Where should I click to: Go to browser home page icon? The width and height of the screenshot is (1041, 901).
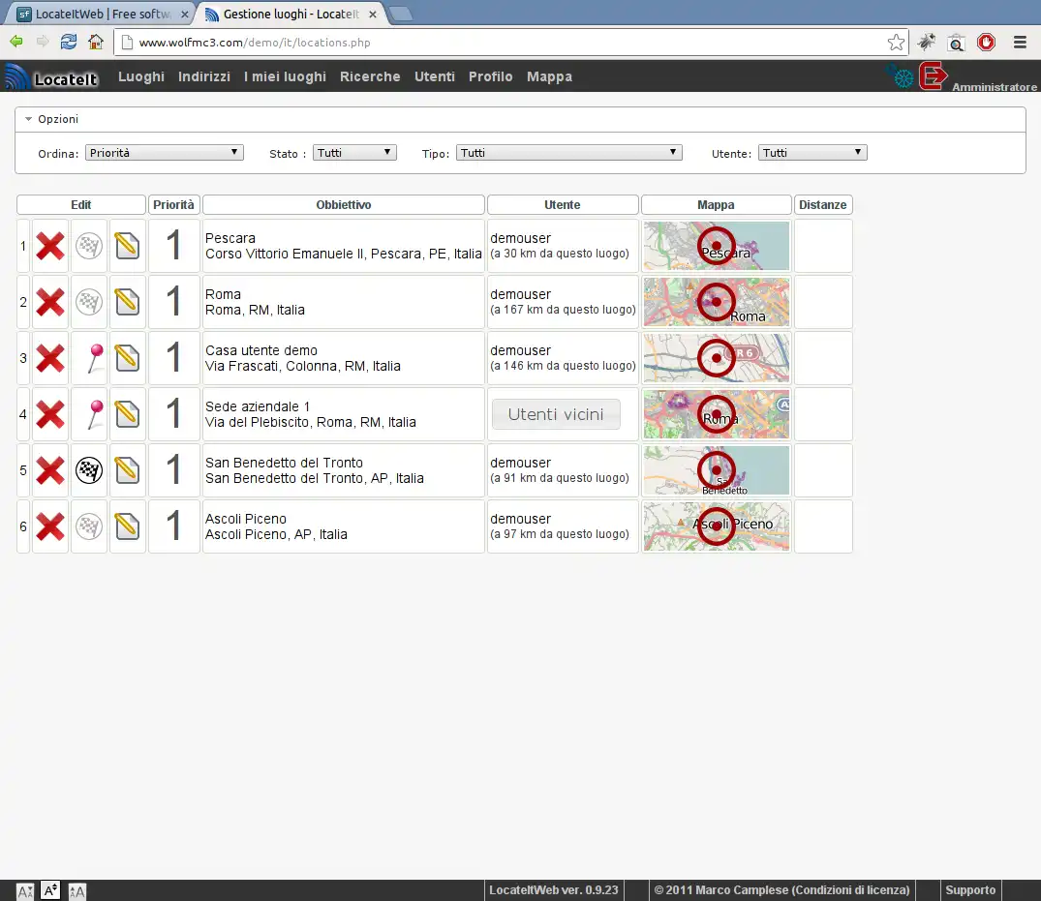click(x=96, y=42)
